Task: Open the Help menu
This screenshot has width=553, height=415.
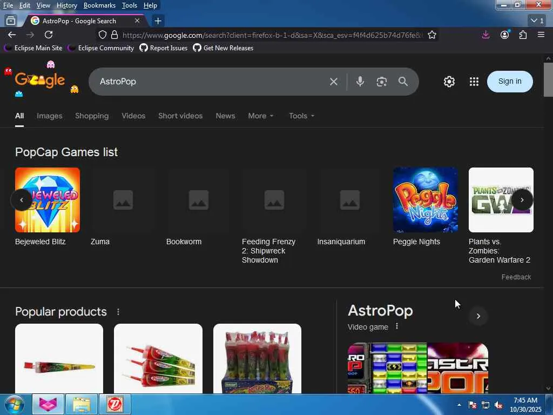Action: [x=150, y=5]
